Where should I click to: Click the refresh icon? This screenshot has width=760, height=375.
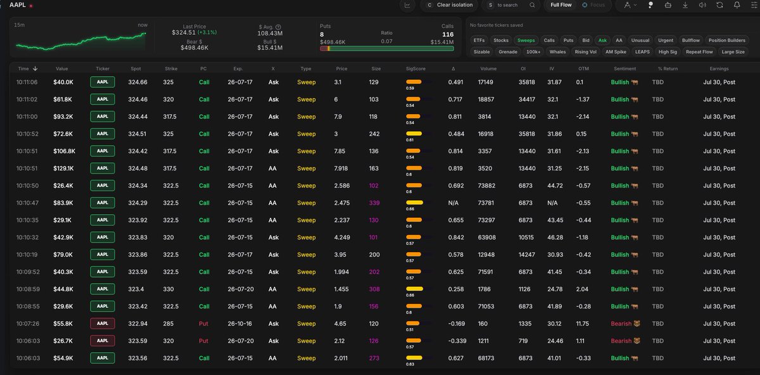[x=720, y=5]
